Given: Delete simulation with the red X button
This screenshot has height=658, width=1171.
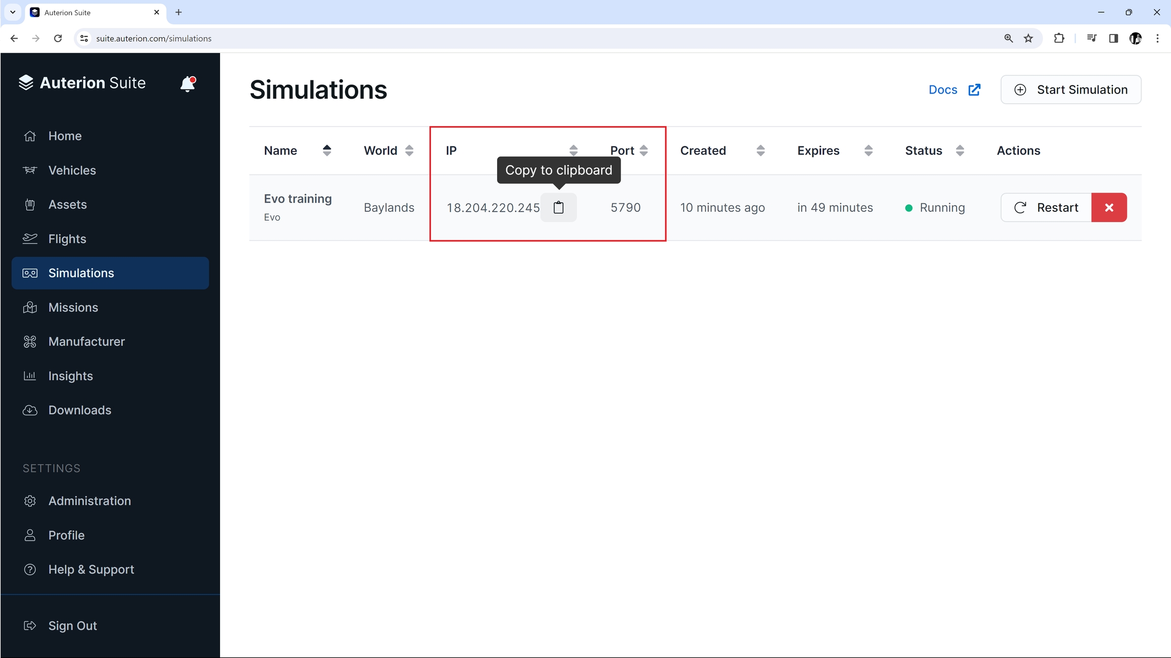Looking at the screenshot, I should (x=1109, y=207).
